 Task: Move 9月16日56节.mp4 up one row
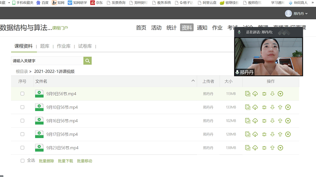pyautogui.click(x=280, y=121)
